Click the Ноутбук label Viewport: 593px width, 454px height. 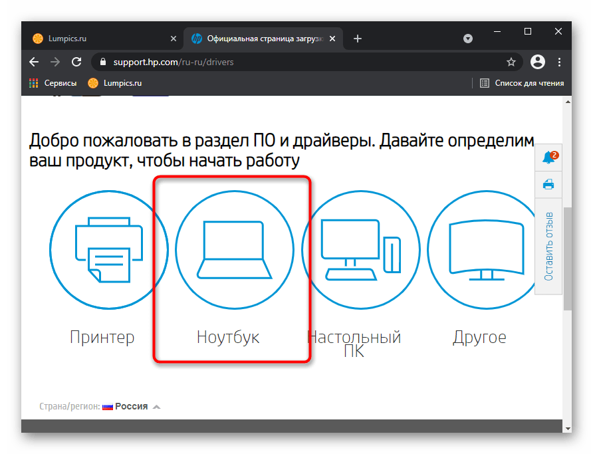click(x=228, y=337)
